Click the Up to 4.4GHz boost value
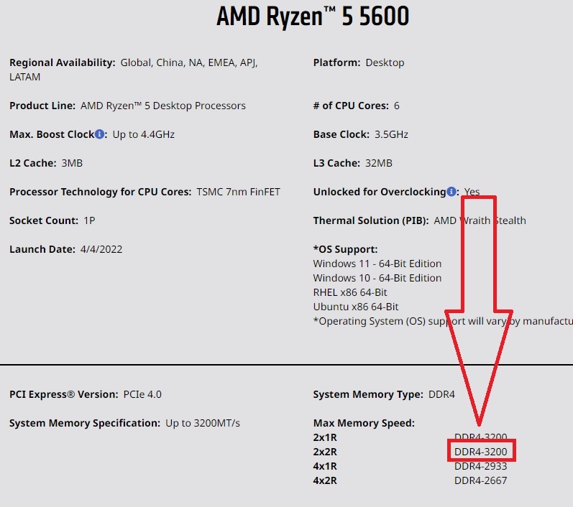The height and width of the screenshot is (507, 573). [144, 134]
